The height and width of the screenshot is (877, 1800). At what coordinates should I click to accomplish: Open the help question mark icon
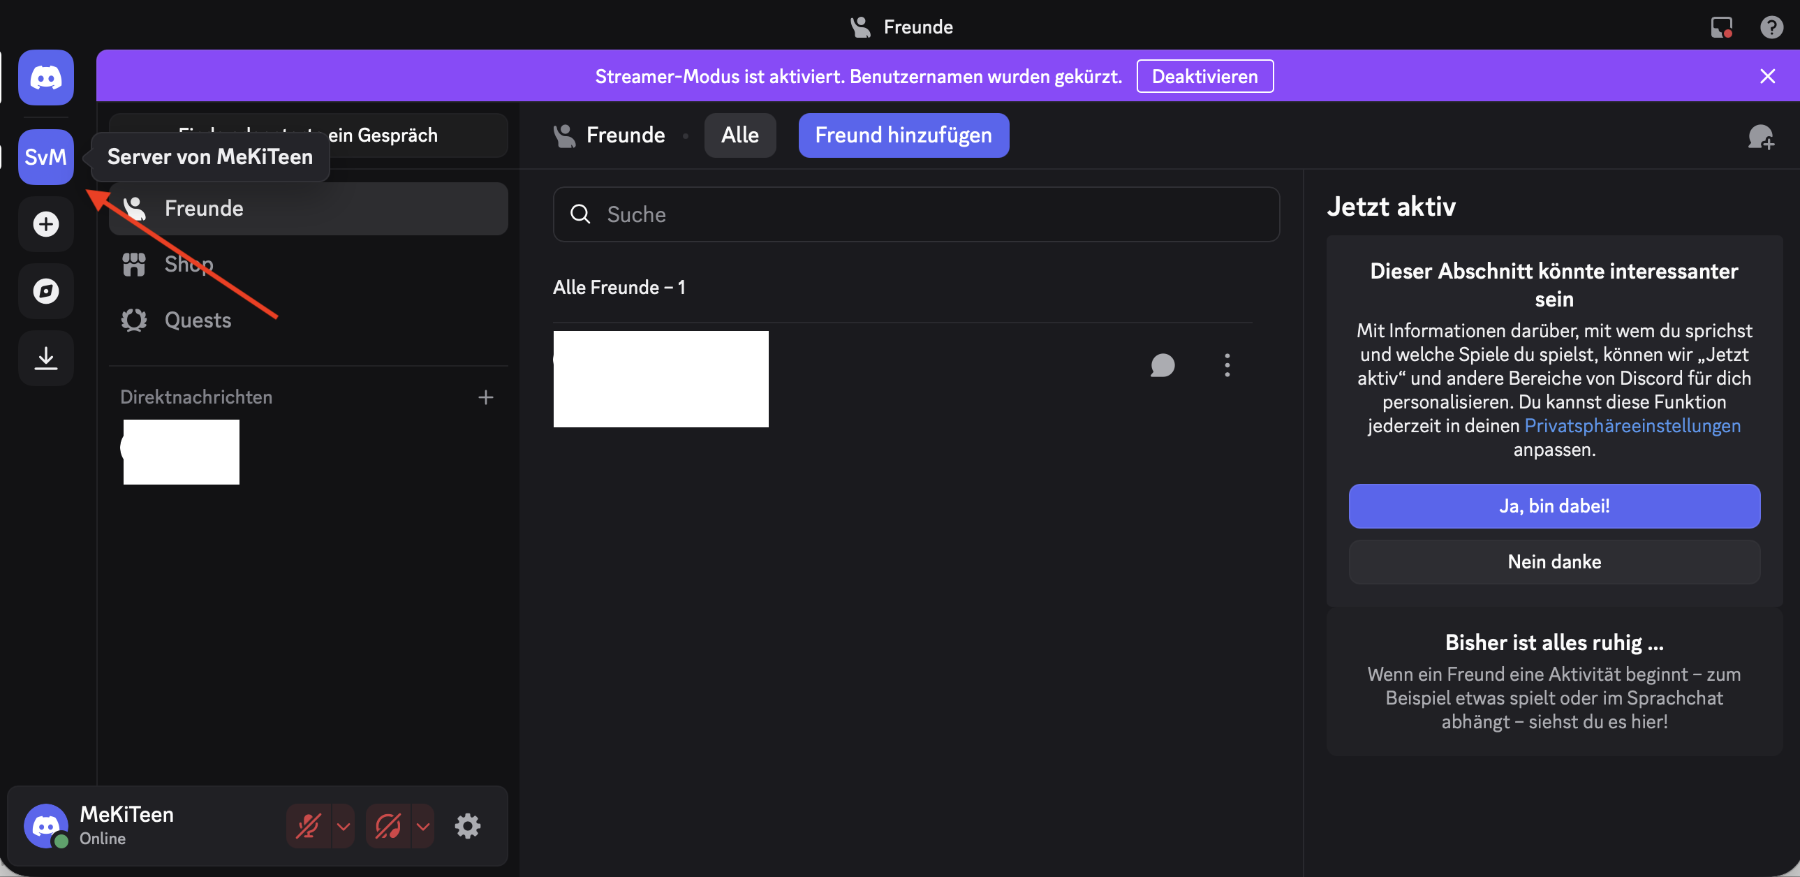point(1771,27)
